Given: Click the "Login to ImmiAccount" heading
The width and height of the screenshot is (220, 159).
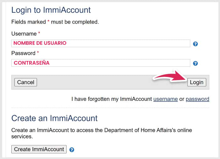Looking at the screenshot, I should [x=51, y=10].
